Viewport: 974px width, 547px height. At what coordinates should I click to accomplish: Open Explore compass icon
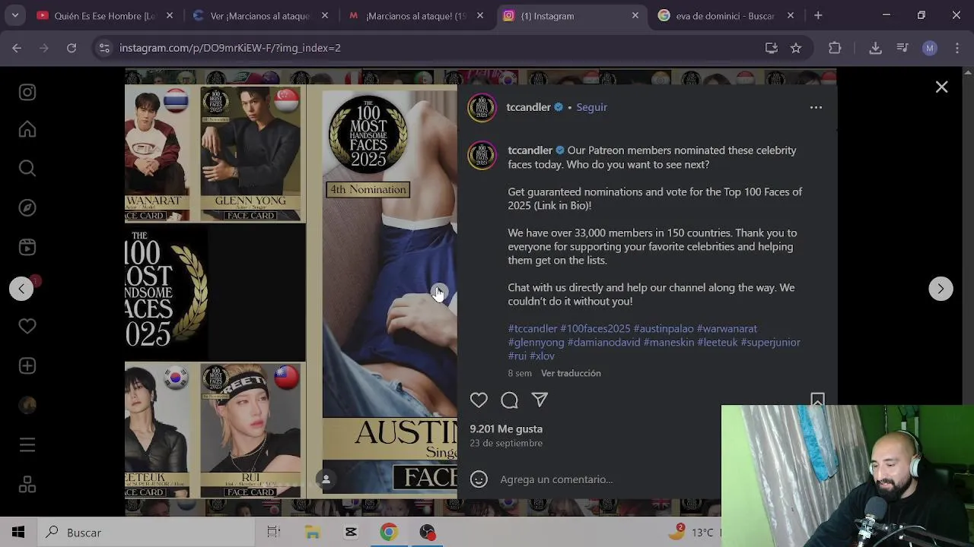[x=27, y=207]
